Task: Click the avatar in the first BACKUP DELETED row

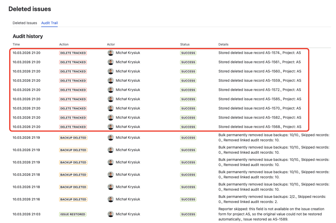Action: (x=111, y=137)
